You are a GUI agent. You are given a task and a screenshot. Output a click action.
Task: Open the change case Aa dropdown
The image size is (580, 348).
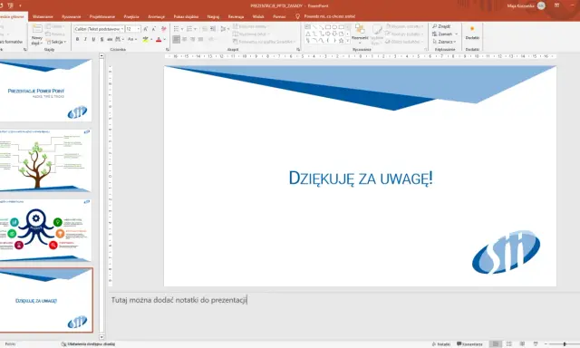click(132, 39)
